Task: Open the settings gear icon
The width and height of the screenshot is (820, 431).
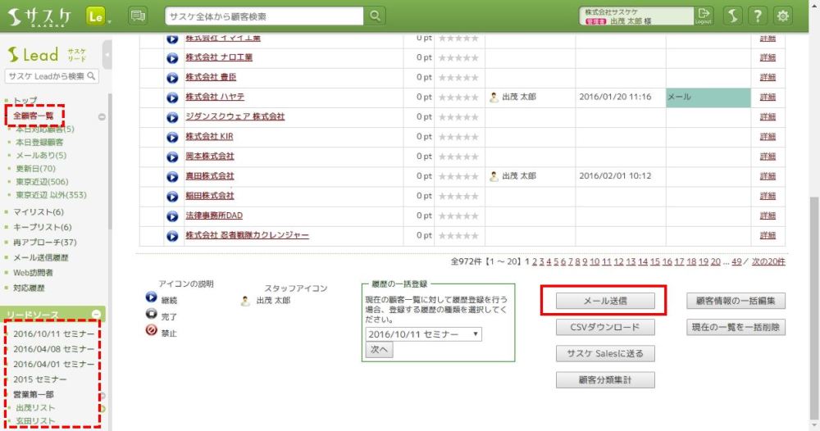Action: point(784,16)
